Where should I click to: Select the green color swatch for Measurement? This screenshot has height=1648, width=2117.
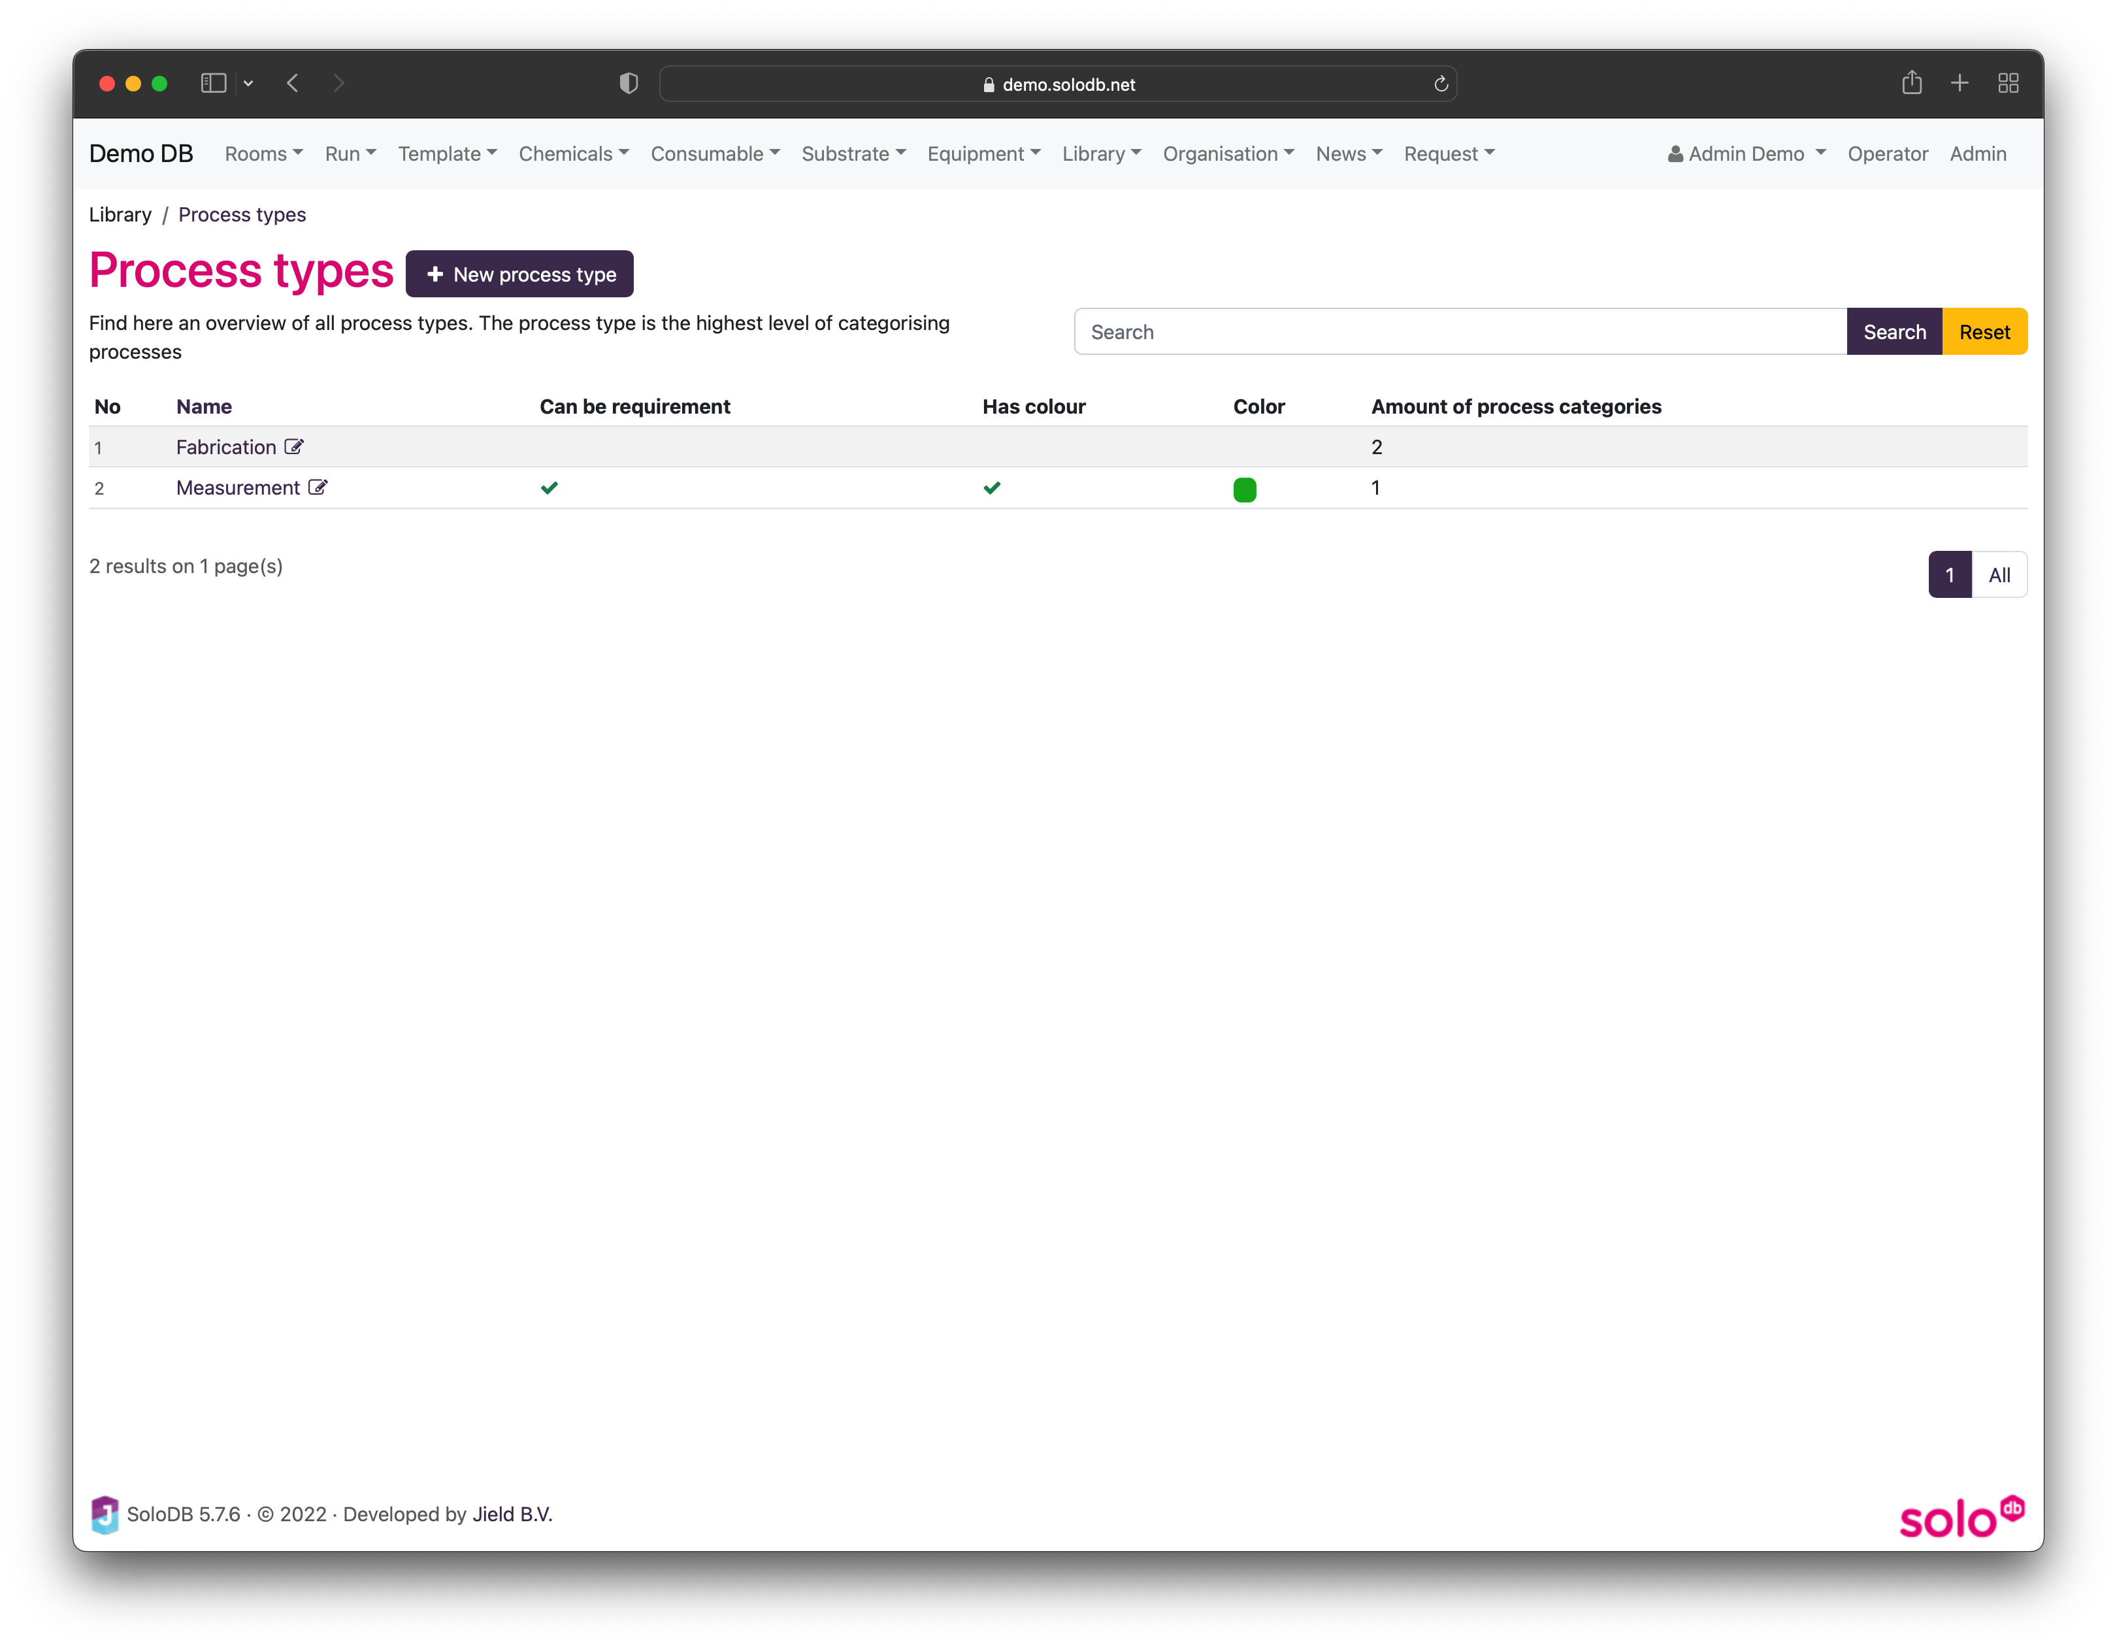[x=1244, y=488]
